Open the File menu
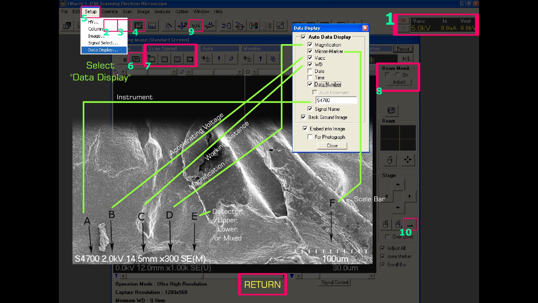 (64, 12)
